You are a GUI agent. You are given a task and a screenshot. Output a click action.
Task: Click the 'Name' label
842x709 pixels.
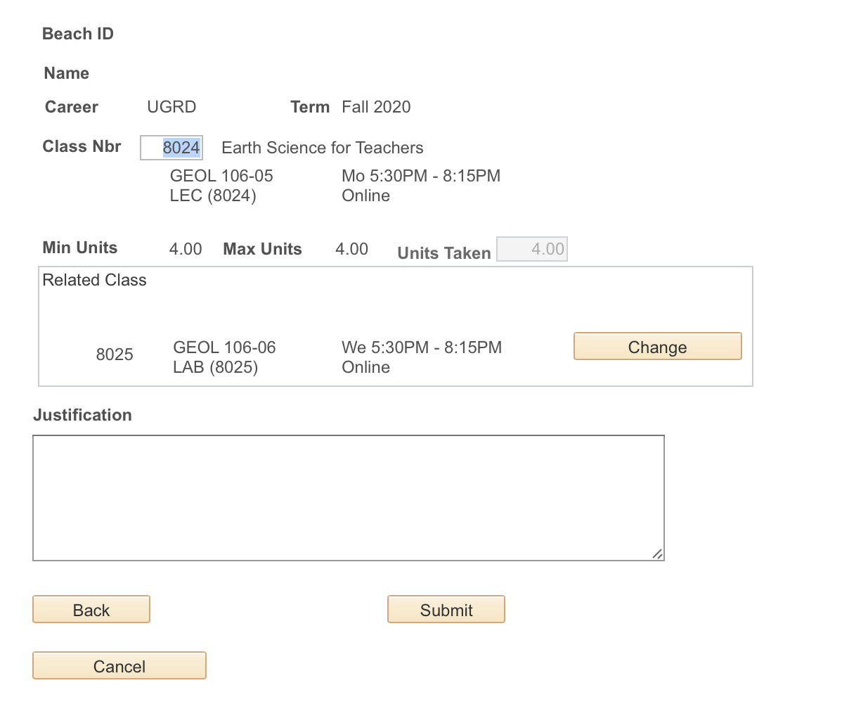[x=67, y=73]
